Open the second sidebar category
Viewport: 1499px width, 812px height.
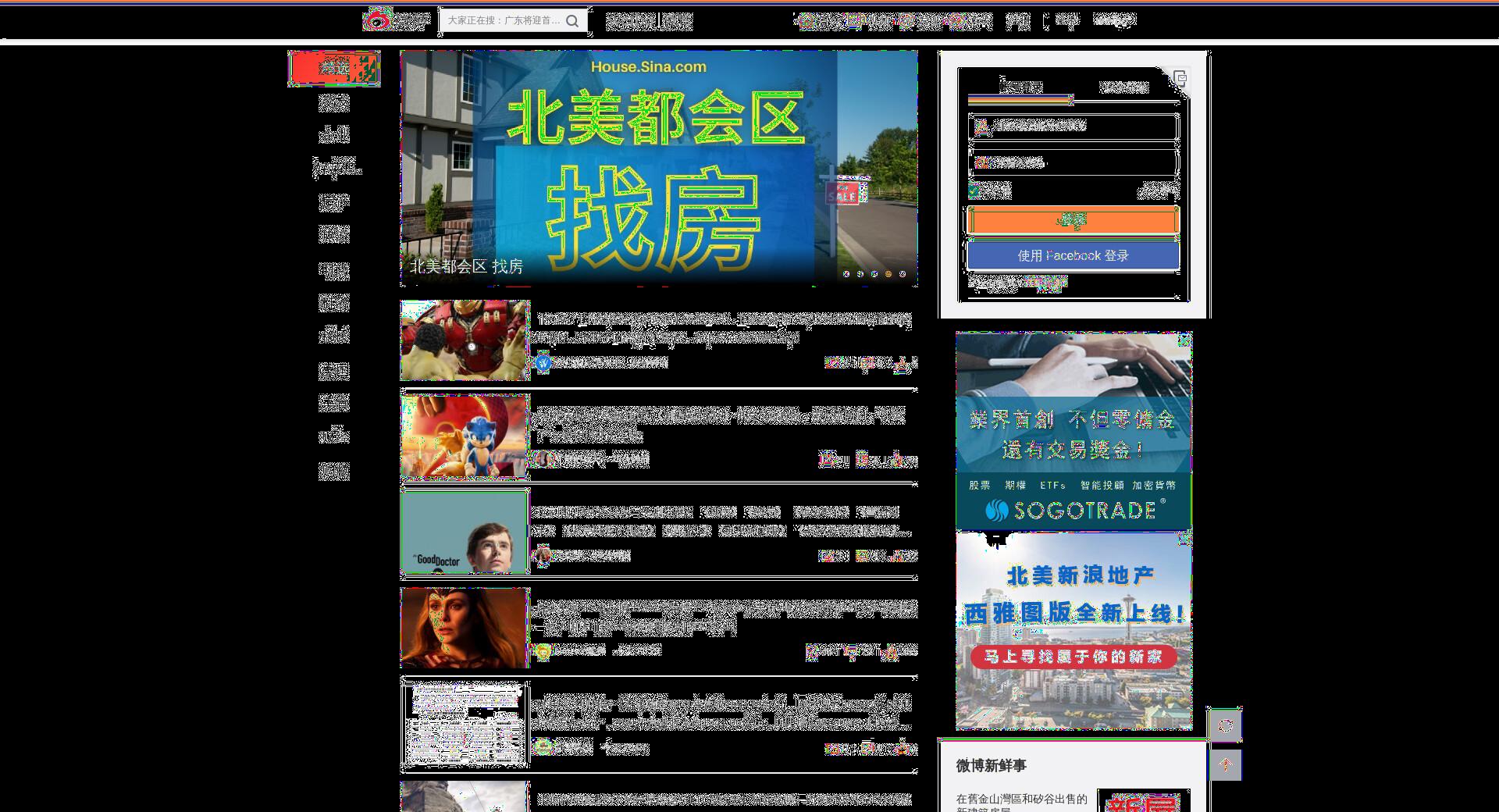[x=334, y=103]
